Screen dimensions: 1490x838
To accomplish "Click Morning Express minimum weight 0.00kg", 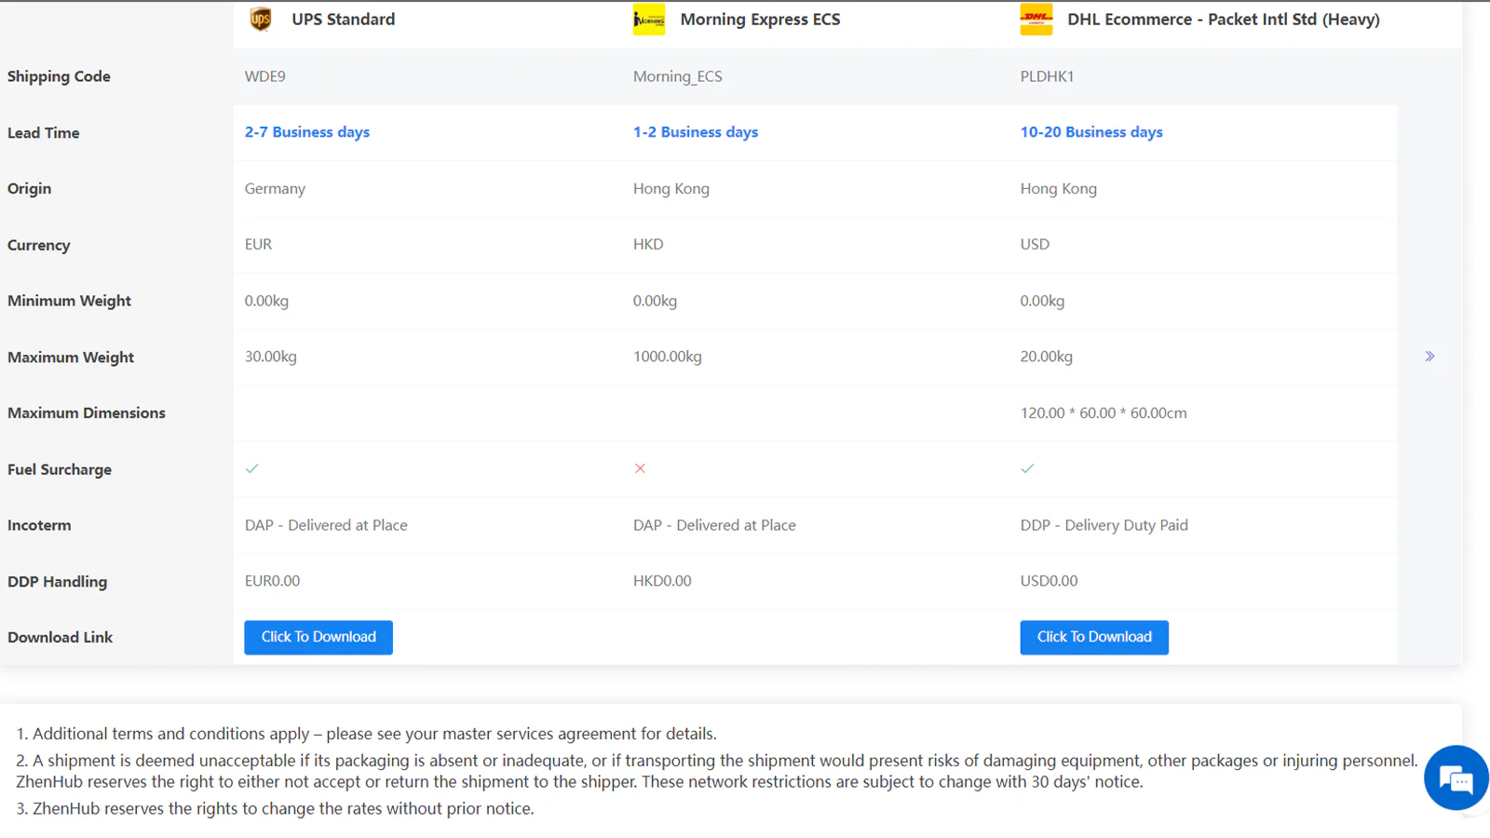I will coord(655,301).
